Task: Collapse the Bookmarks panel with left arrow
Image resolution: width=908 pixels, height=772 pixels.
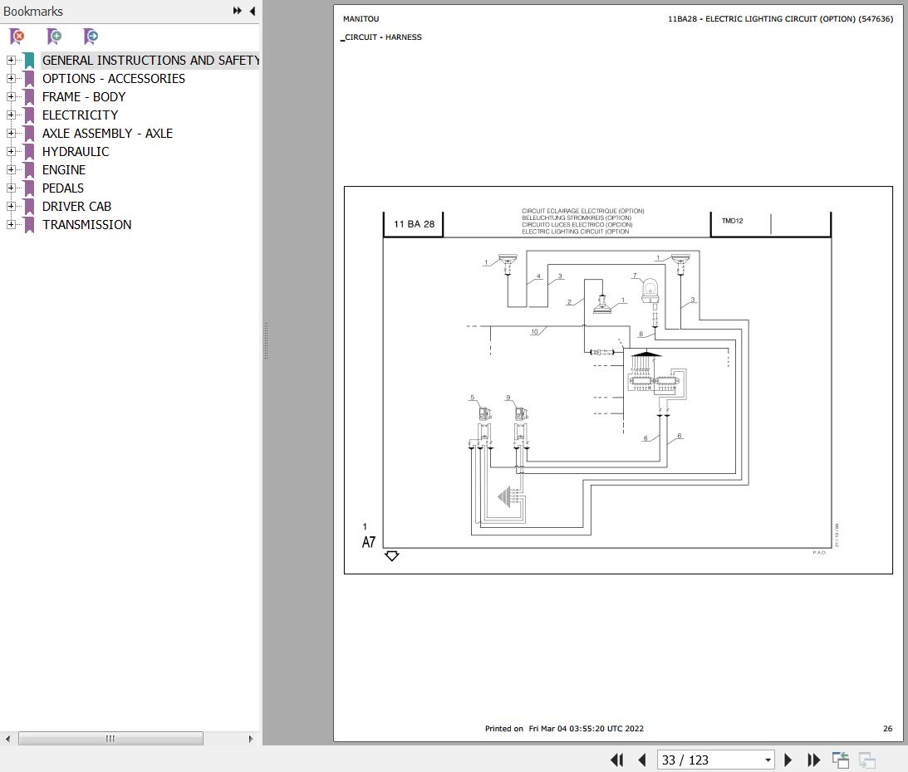Action: tap(253, 11)
